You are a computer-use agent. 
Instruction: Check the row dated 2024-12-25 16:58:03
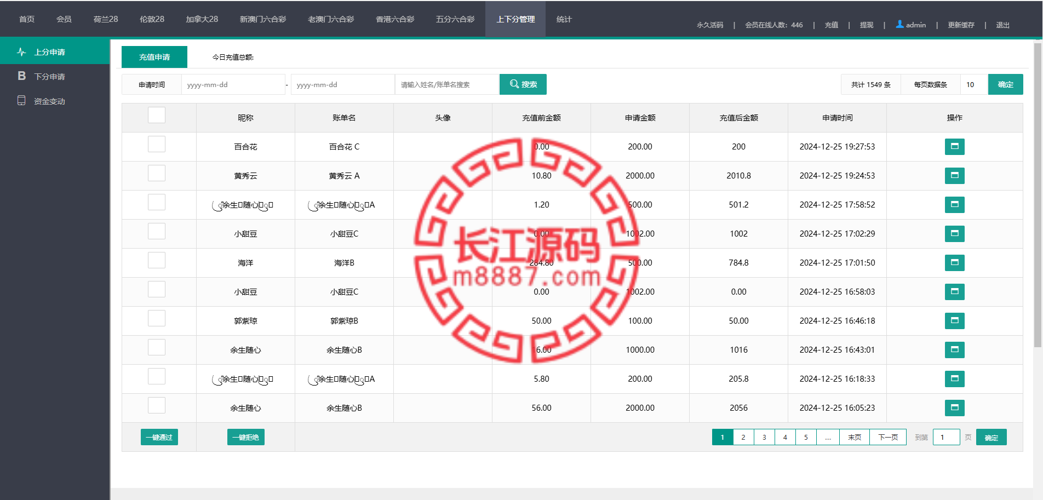click(x=157, y=289)
